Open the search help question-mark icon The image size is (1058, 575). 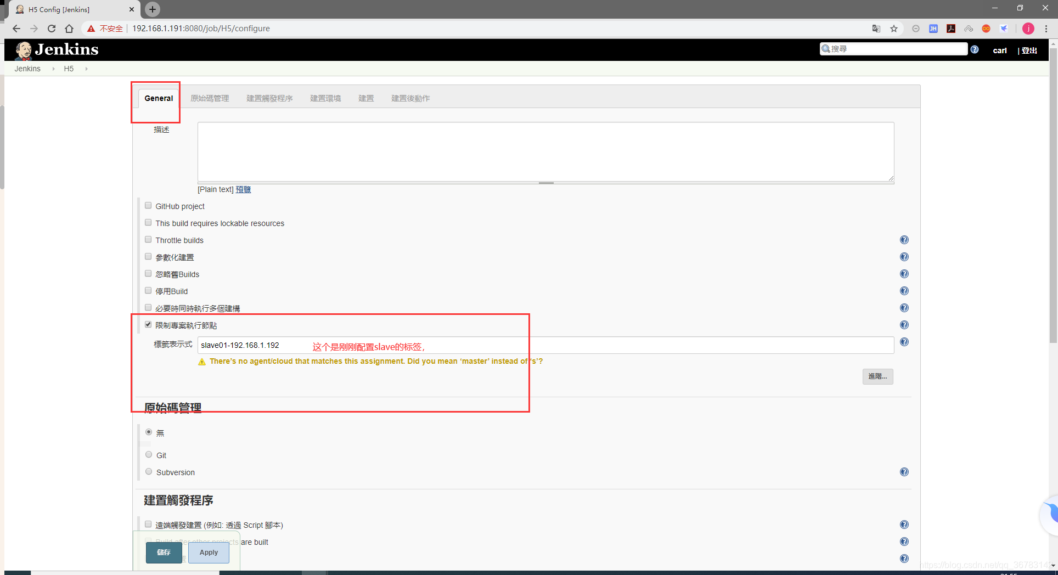975,49
